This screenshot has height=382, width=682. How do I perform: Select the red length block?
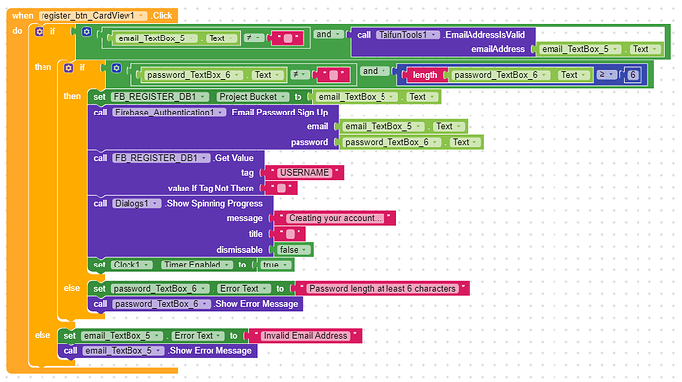(x=424, y=75)
